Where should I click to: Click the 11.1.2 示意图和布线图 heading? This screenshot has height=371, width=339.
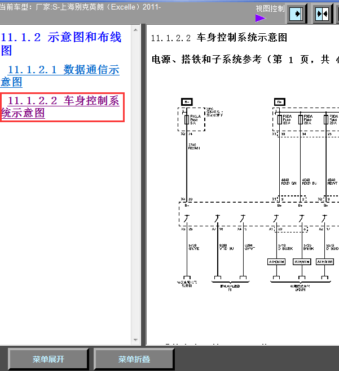(61, 44)
